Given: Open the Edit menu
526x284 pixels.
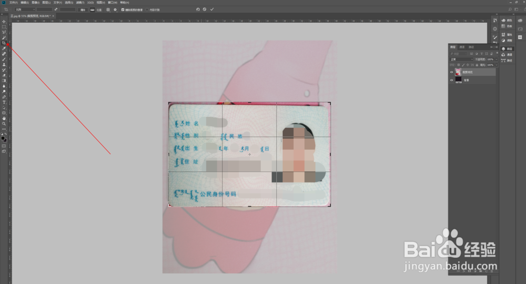Looking at the screenshot, I should click(25, 3).
